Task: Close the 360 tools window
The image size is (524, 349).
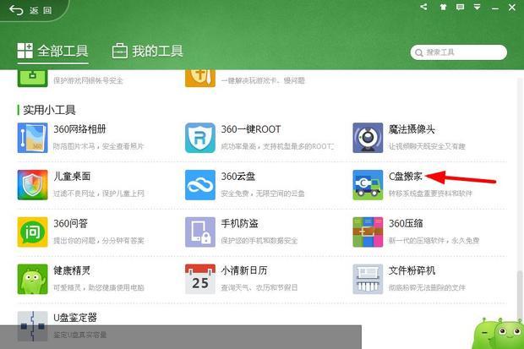Action: (512, 7)
